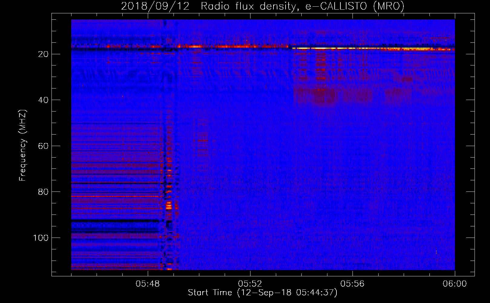Click the 60 MHz frequency tick label

[43, 146]
